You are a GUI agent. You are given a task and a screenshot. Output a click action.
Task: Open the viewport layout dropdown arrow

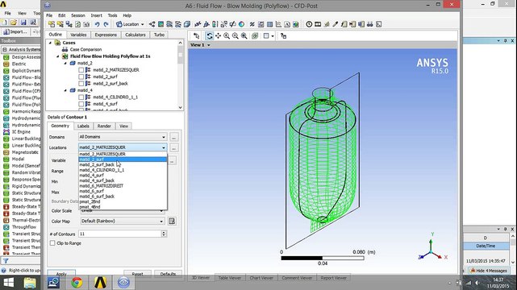click(273, 36)
